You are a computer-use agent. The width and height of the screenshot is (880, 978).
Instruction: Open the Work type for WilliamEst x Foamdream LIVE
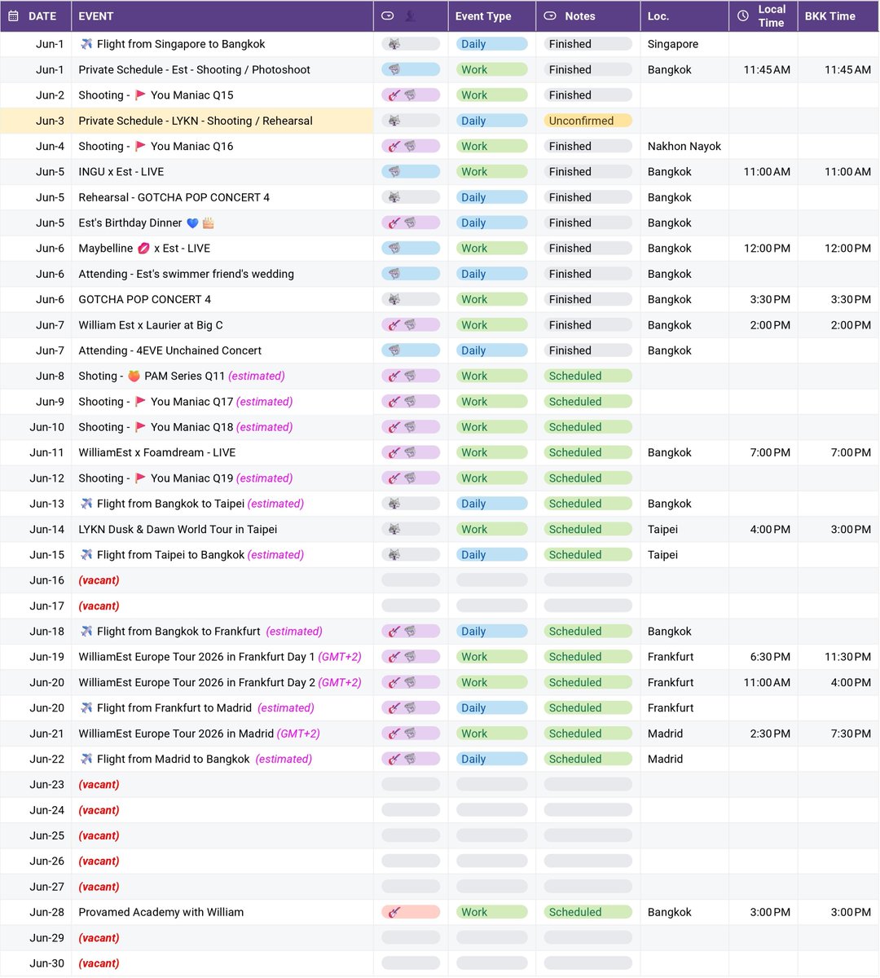pos(491,453)
